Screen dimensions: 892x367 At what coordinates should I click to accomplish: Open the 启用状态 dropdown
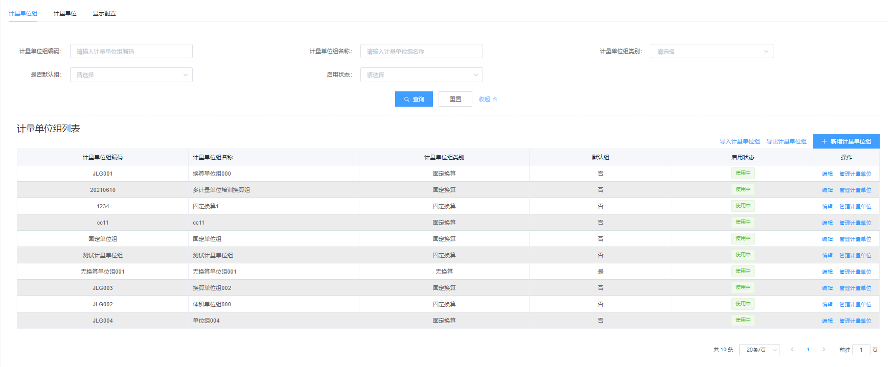pyautogui.click(x=421, y=75)
